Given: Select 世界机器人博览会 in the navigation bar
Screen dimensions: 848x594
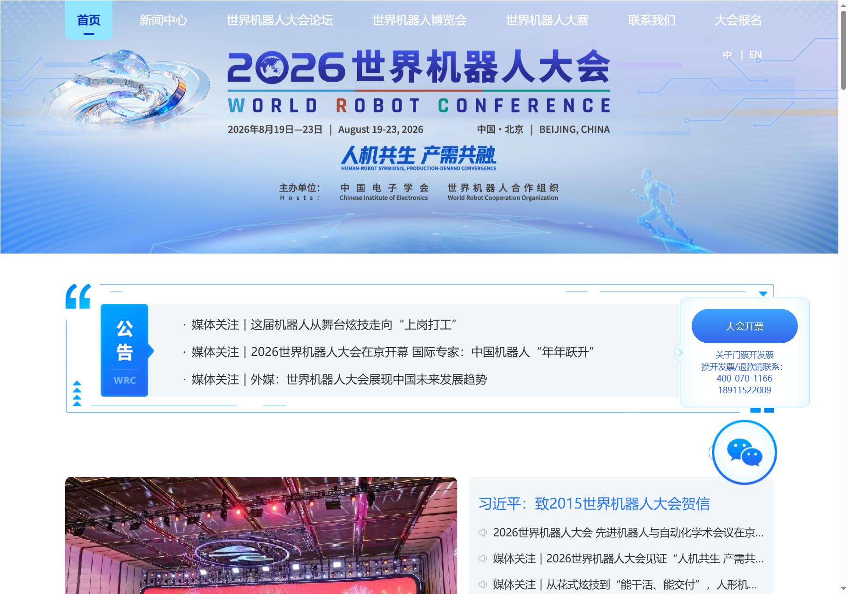Looking at the screenshot, I should (x=420, y=20).
